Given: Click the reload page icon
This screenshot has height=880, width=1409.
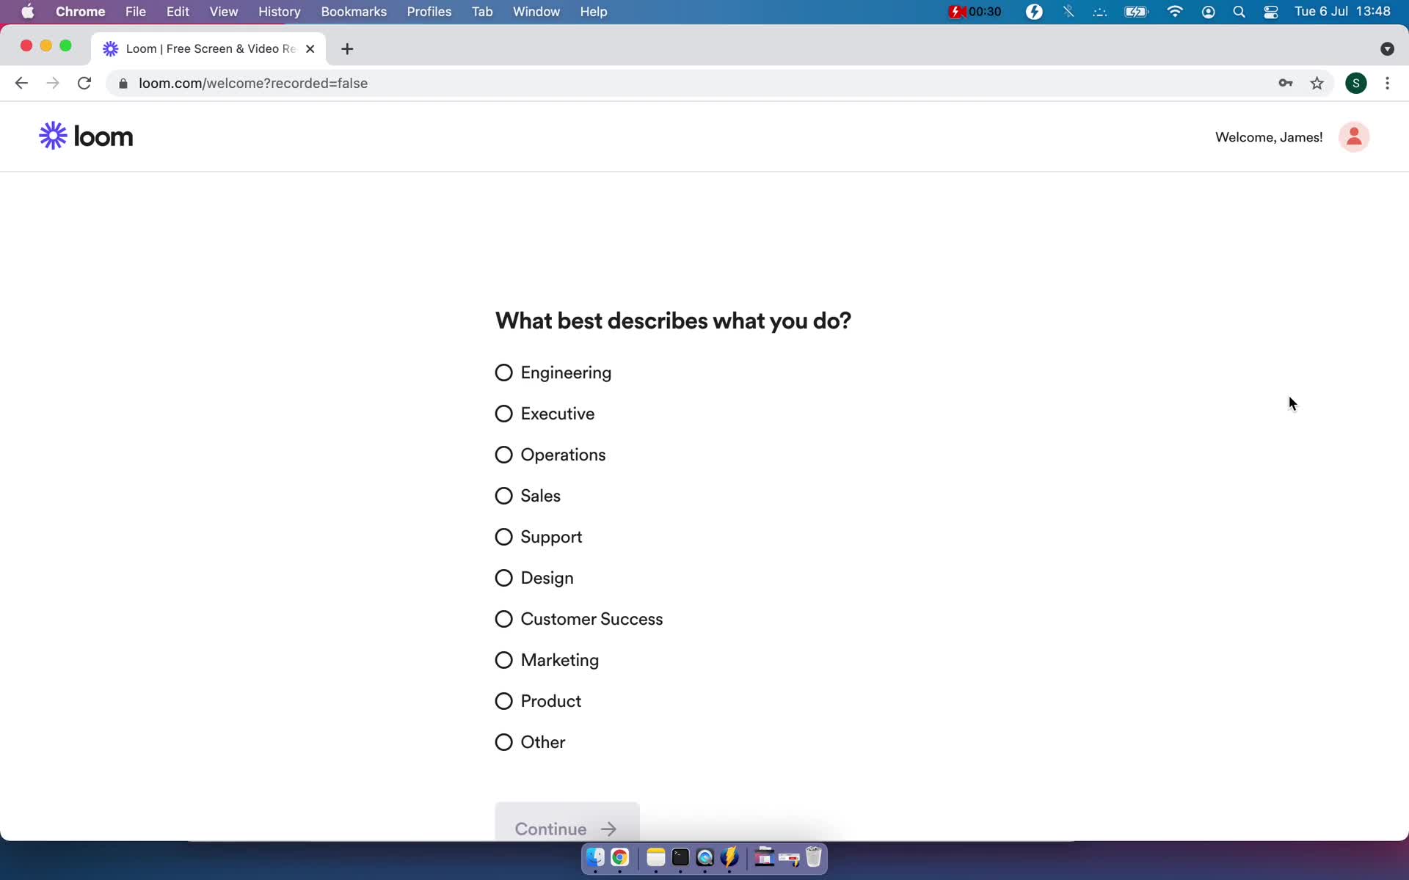Looking at the screenshot, I should click(86, 83).
